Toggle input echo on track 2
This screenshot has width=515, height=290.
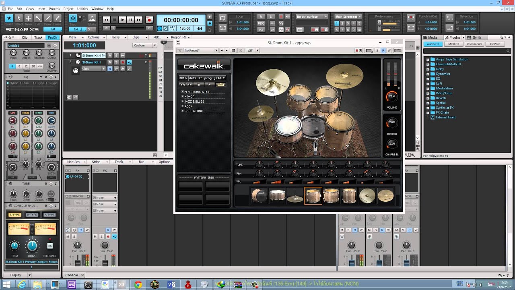(129, 62)
